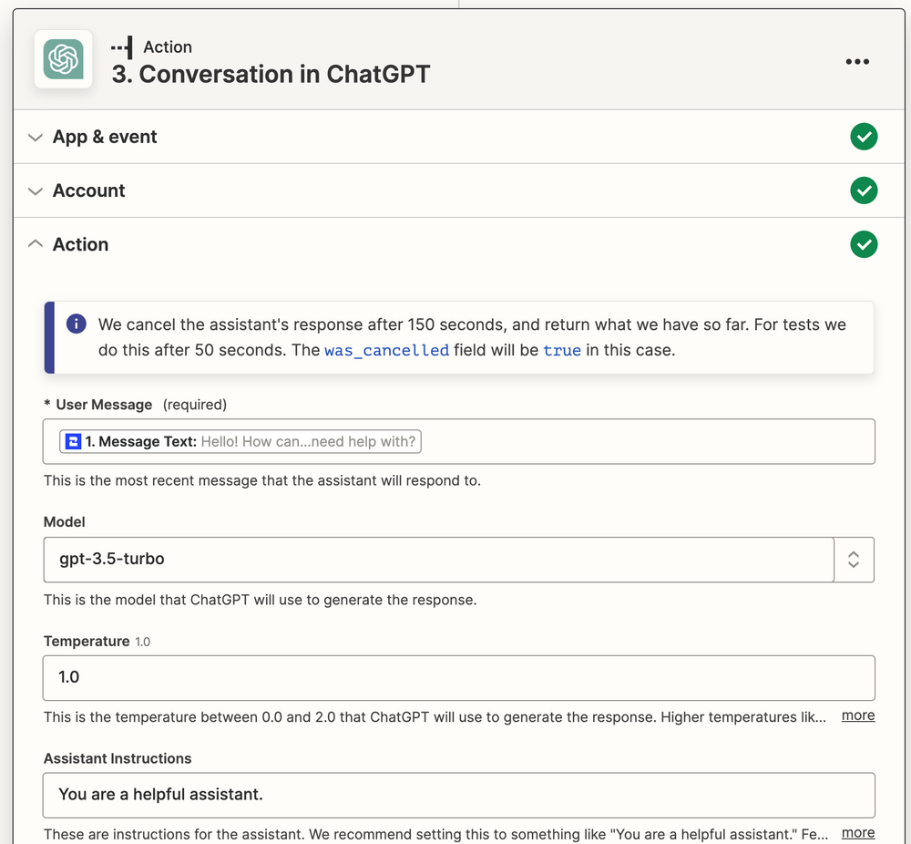Click the was_cancelled code link
This screenshot has height=844, width=911.
(386, 349)
